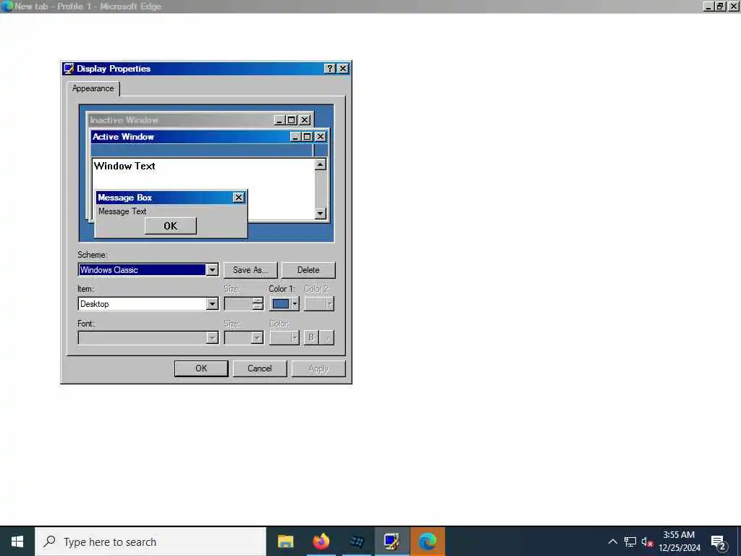
Task: Click Message Box title in preview
Action: (x=124, y=198)
